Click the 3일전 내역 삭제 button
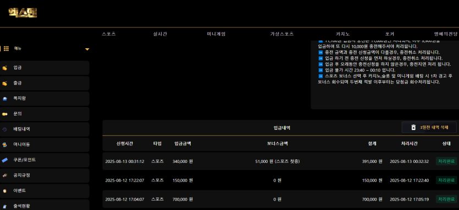459x210 pixels. pos(429,127)
